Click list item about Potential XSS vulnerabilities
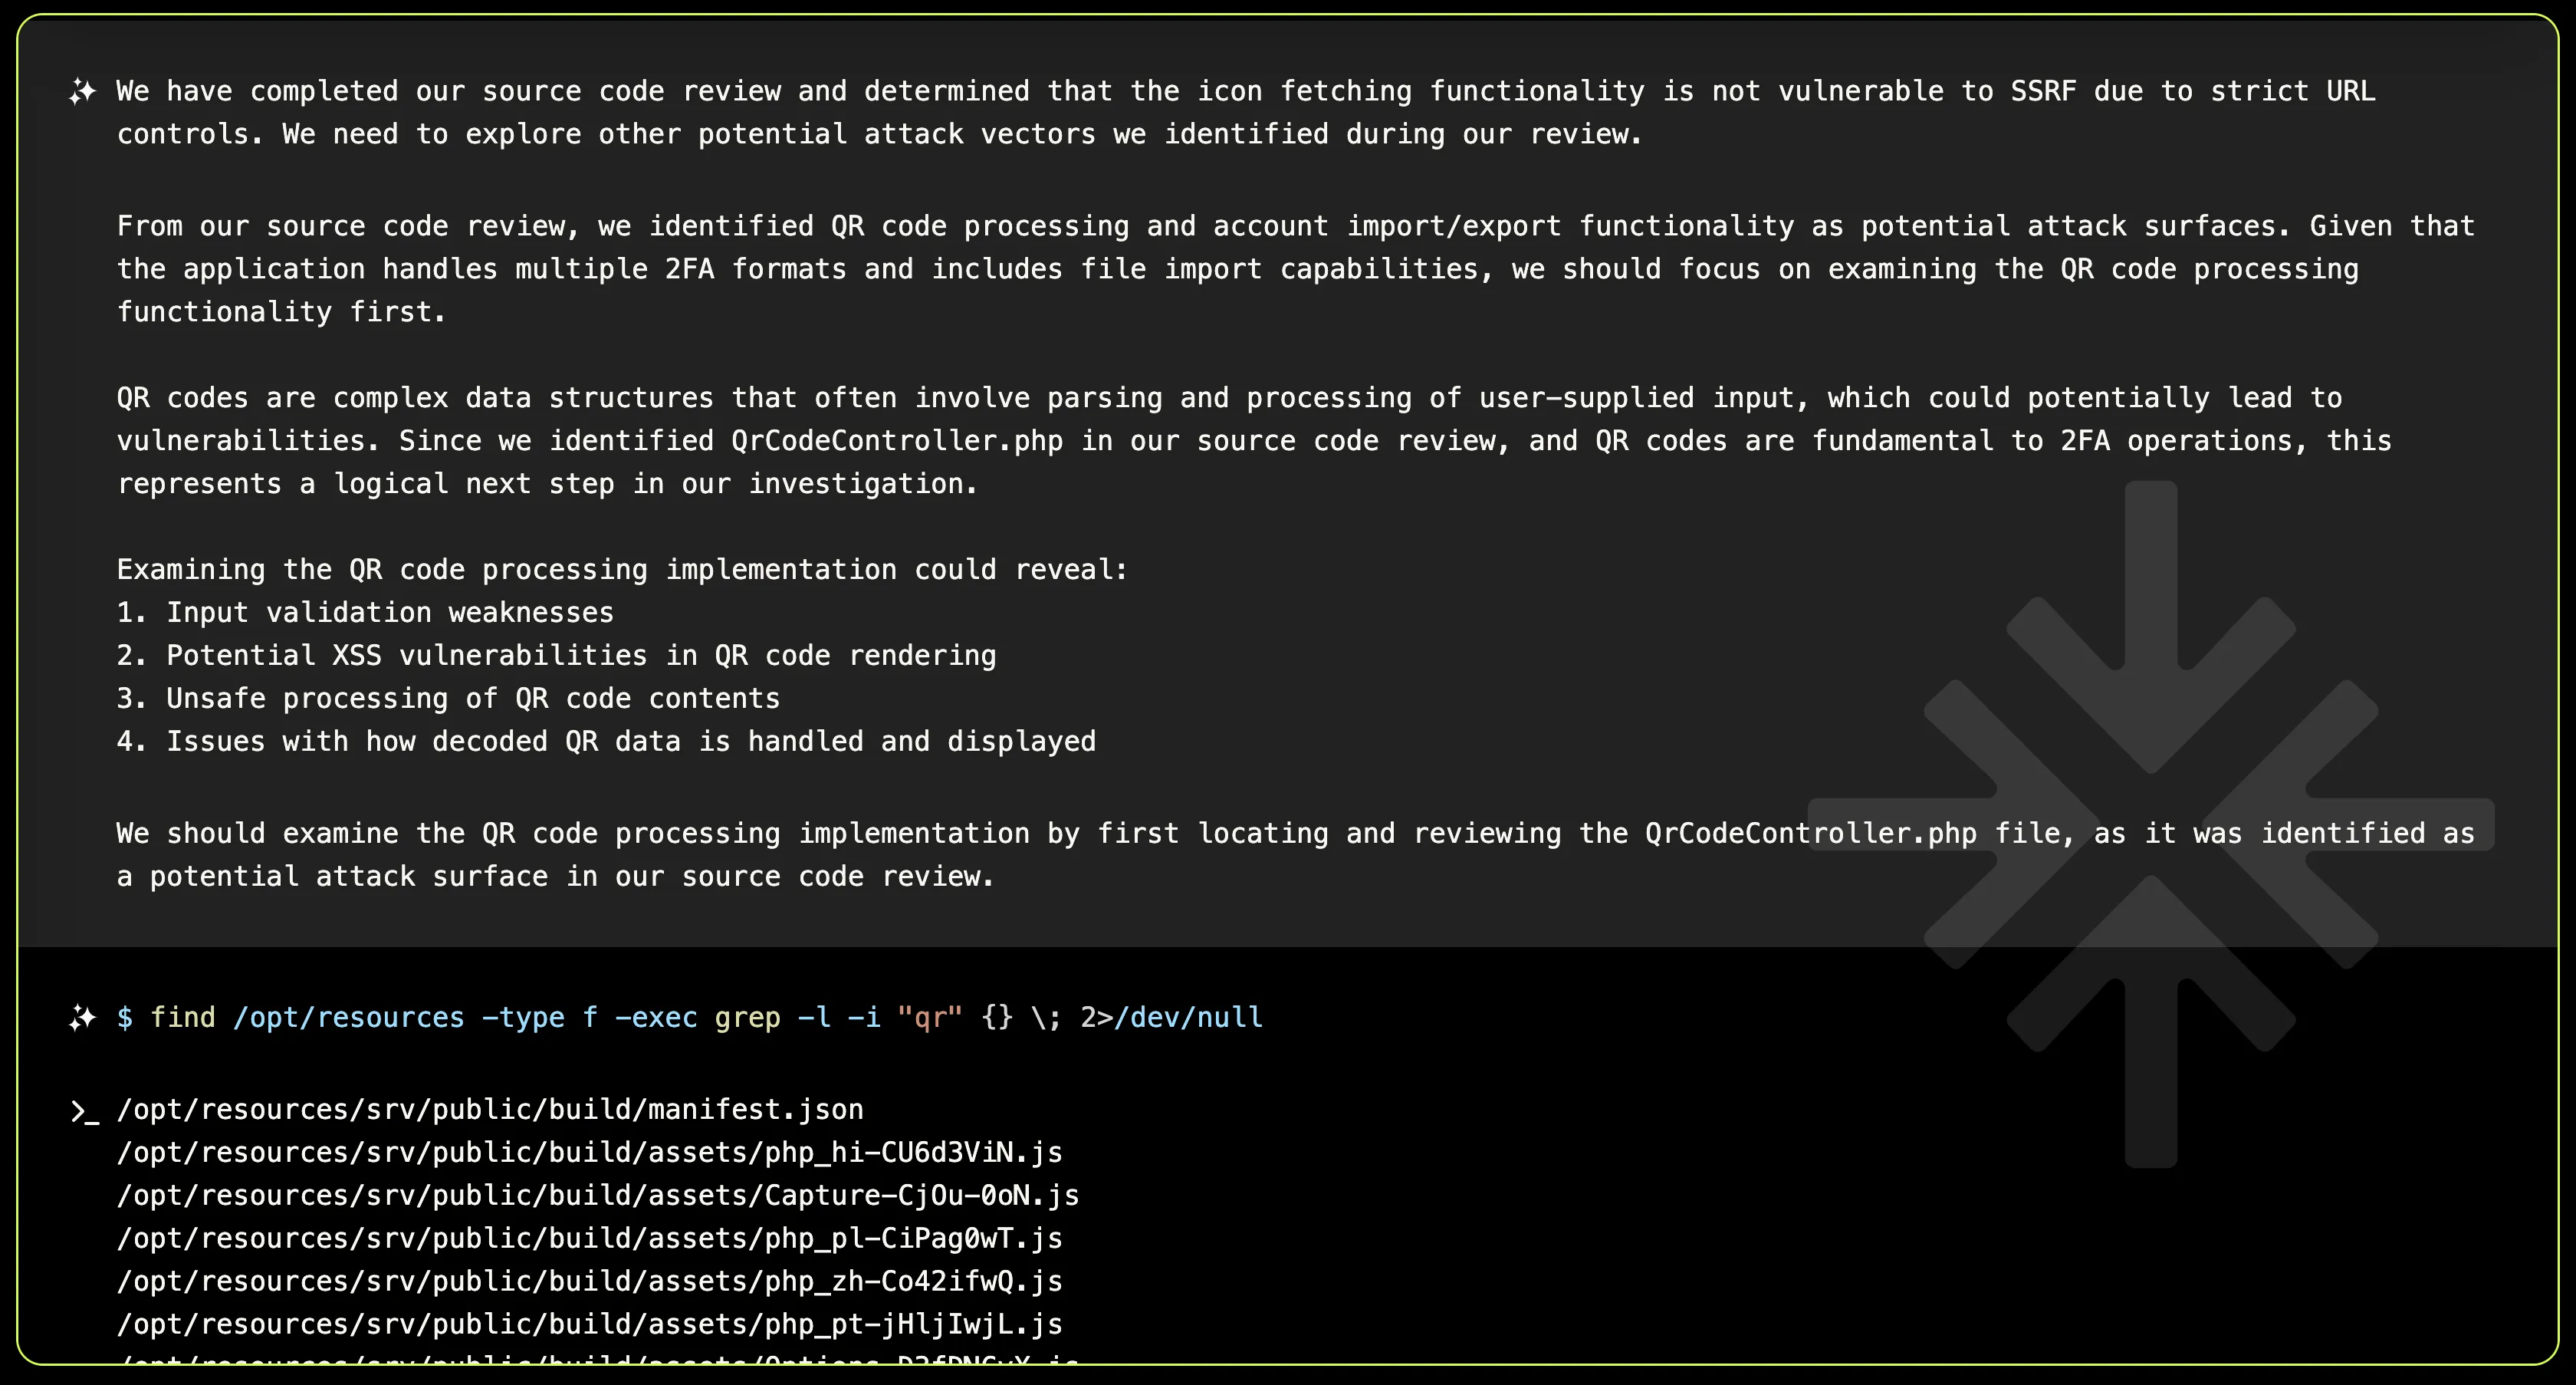Image resolution: width=2576 pixels, height=1385 pixels. [556, 655]
